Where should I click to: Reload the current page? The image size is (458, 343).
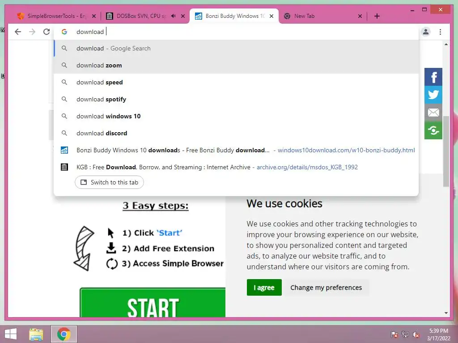(x=47, y=32)
